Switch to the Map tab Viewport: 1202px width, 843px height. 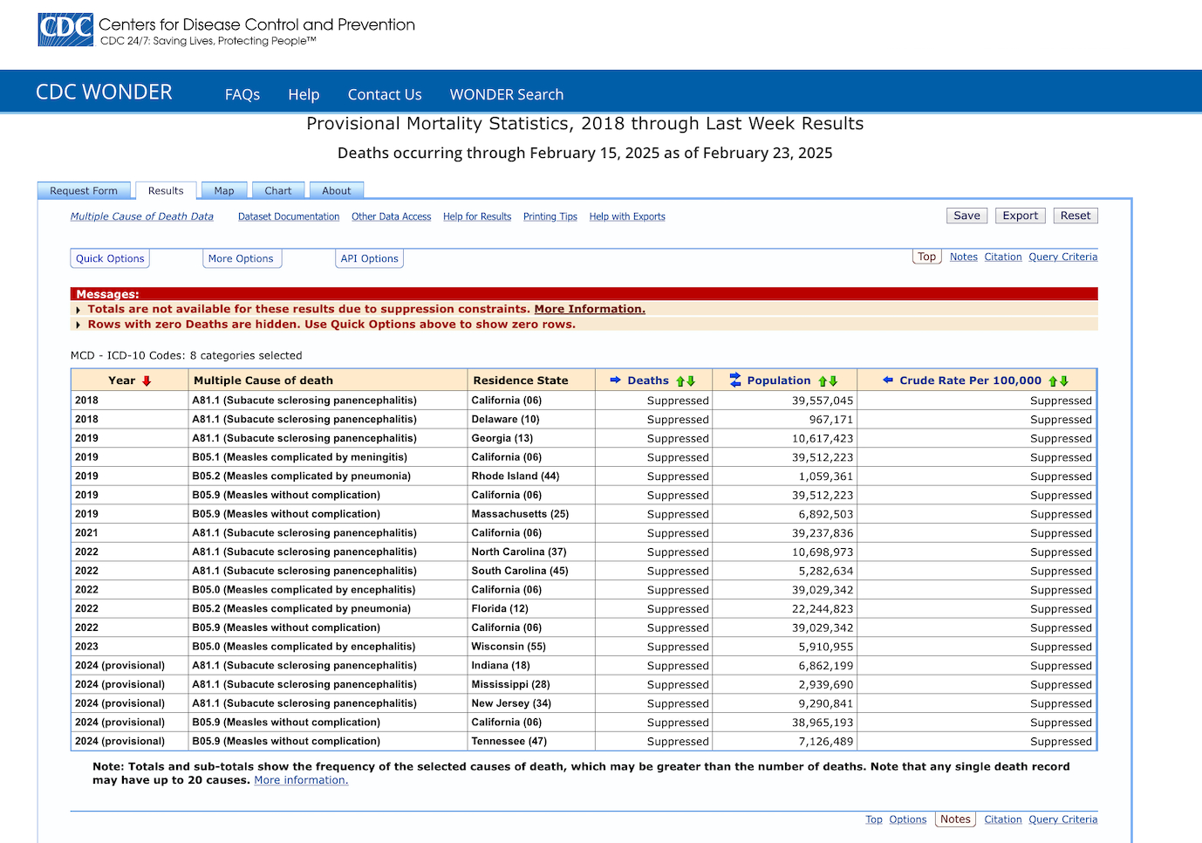tap(224, 191)
